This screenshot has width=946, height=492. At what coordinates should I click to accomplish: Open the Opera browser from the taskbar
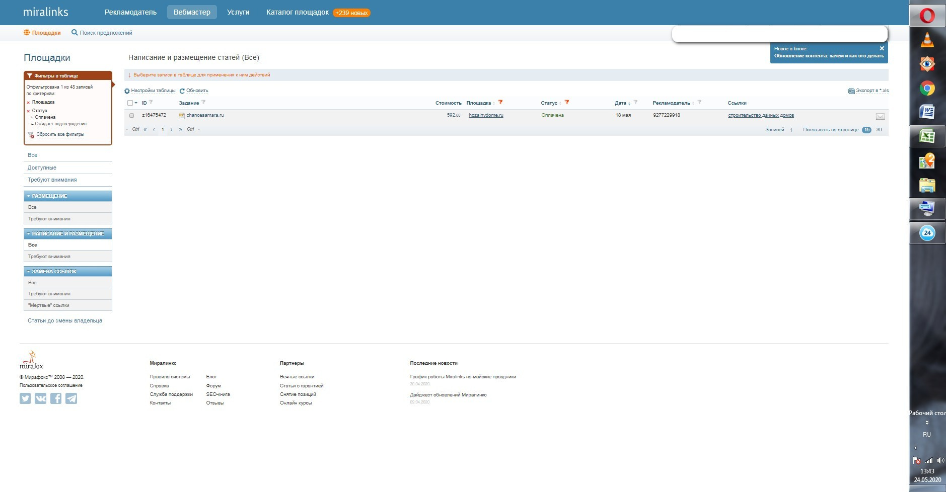click(x=927, y=16)
